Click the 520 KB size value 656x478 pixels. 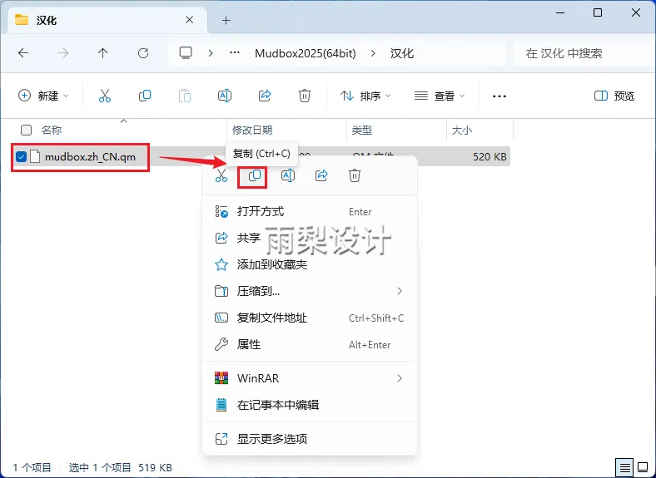490,156
